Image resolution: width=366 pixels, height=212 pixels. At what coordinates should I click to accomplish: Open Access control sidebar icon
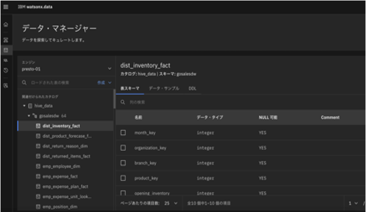coord(6,85)
